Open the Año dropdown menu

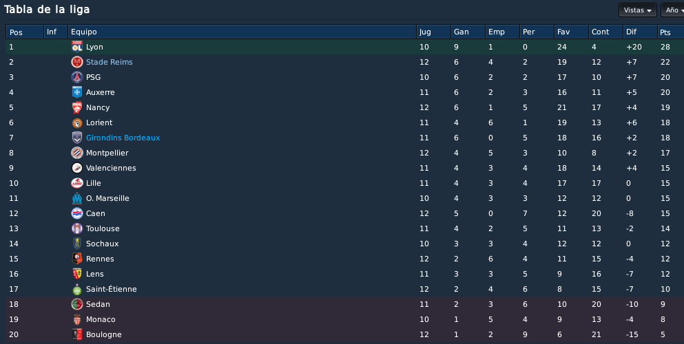(x=674, y=10)
